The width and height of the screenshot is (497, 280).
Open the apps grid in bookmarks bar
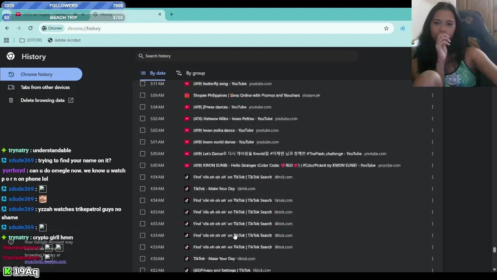[x=6, y=40]
